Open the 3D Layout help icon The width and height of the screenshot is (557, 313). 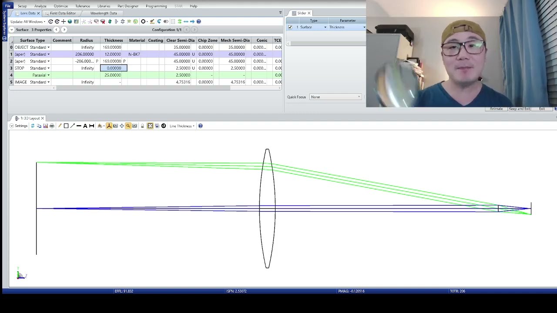tap(201, 126)
